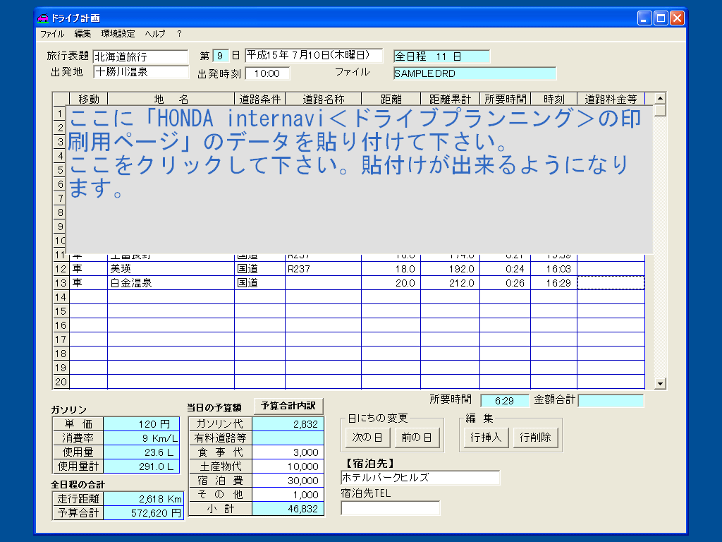Click the 宿泊費 value 30,000
Viewport: 722px width, 542px height.
(x=288, y=480)
